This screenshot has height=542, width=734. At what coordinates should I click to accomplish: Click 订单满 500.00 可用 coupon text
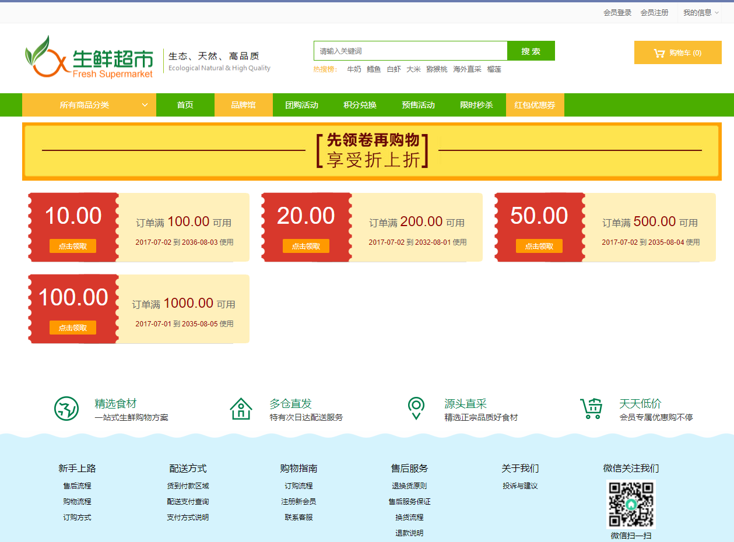pos(650,222)
